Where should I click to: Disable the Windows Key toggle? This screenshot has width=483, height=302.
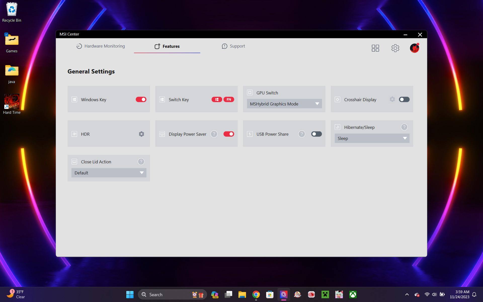pos(141,100)
